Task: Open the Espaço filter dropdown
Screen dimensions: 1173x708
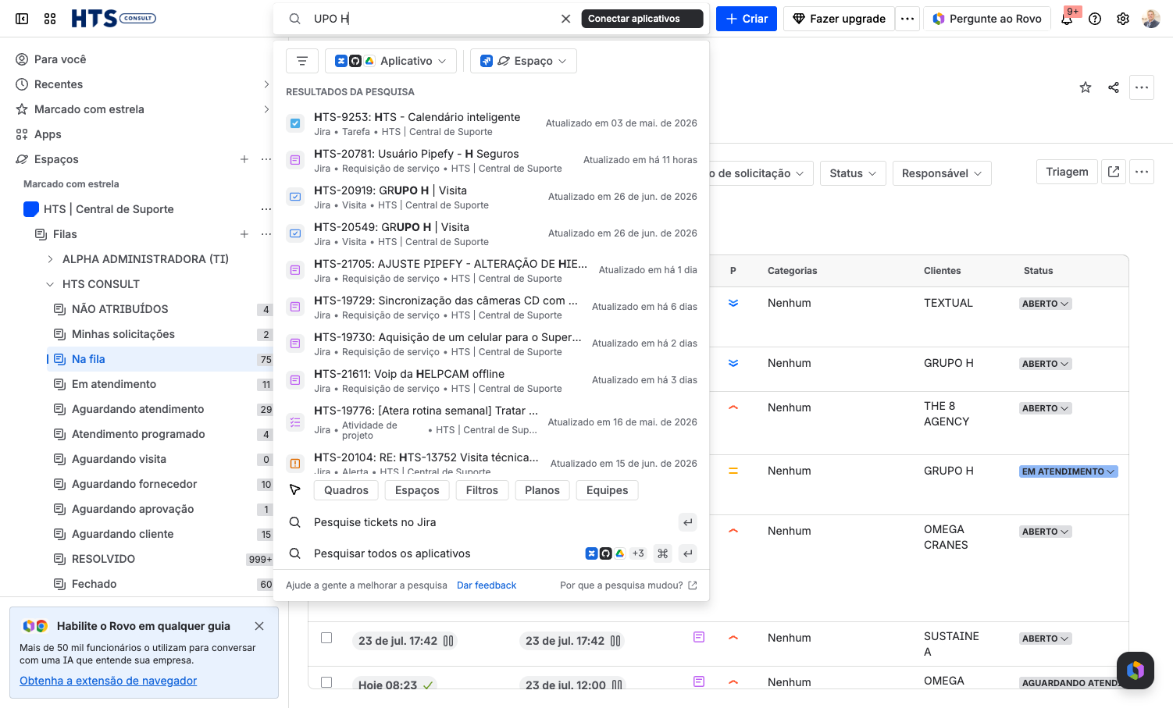Action: coord(523,61)
